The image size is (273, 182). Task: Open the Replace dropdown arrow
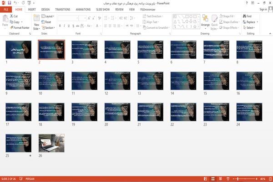coord(258,22)
